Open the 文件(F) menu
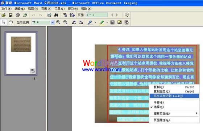 6,9
